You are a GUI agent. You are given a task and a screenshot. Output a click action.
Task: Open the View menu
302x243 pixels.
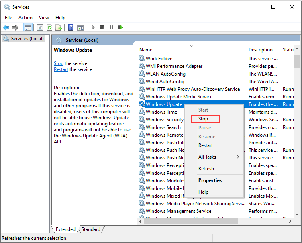tap(44, 18)
